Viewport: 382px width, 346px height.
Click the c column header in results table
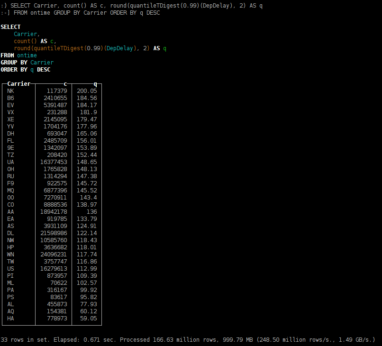point(65,84)
